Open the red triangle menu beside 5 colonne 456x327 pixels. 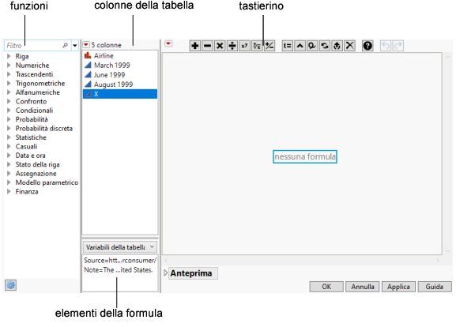[86, 45]
